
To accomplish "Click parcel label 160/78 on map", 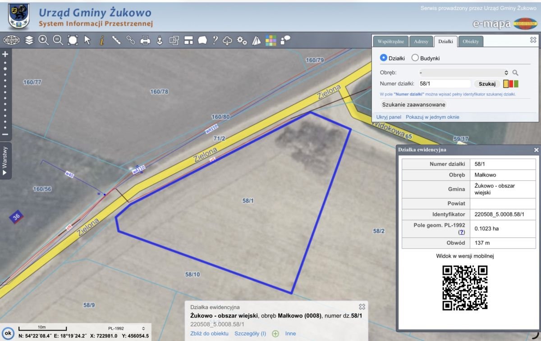I will (x=159, y=91).
